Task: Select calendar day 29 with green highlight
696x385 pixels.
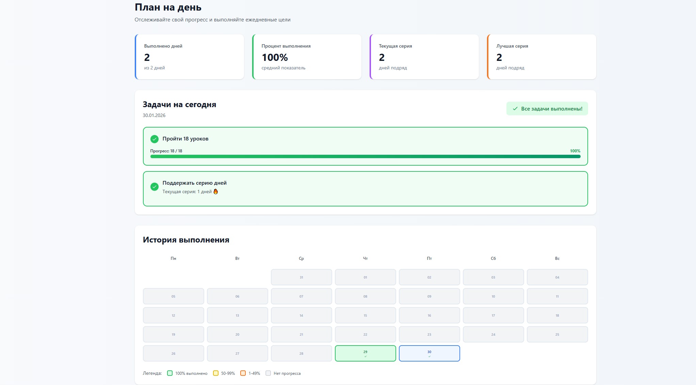Action: [365, 353]
